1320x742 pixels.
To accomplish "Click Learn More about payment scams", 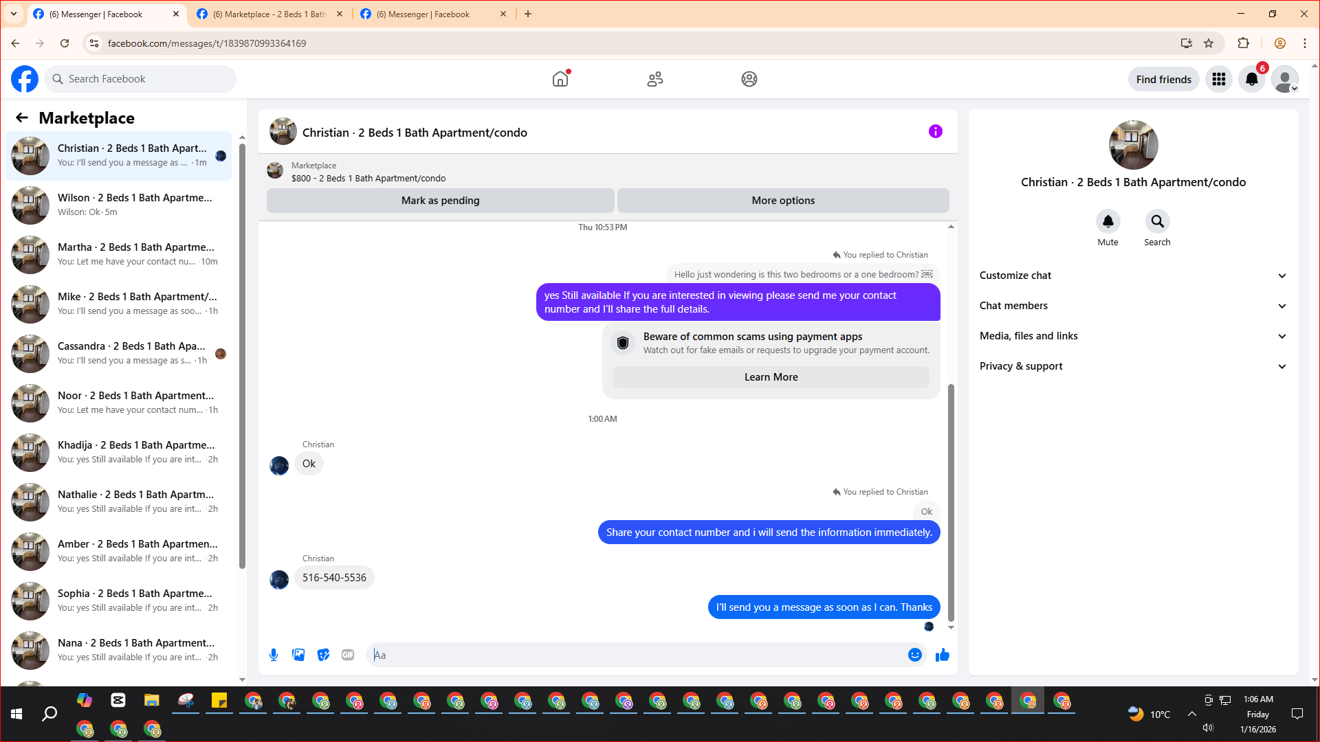I will tap(771, 377).
